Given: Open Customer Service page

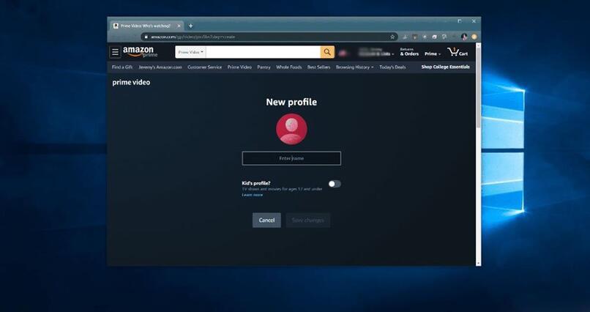Looking at the screenshot, I should click(x=204, y=67).
